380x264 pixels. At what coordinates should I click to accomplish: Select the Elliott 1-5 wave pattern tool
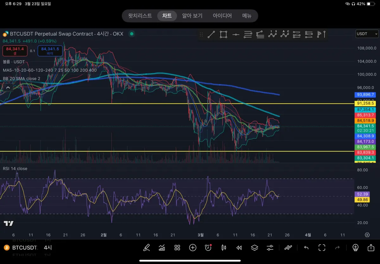pos(272,34)
